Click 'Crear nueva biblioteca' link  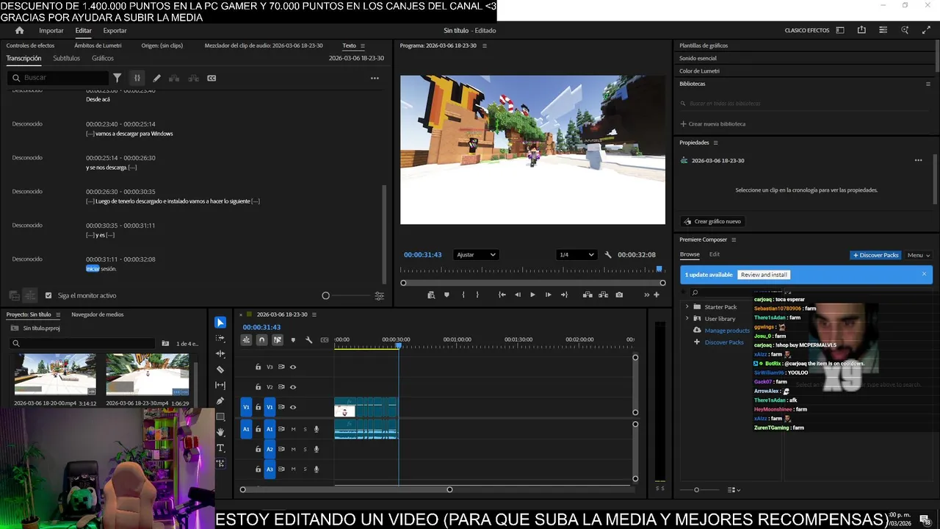[x=712, y=123]
